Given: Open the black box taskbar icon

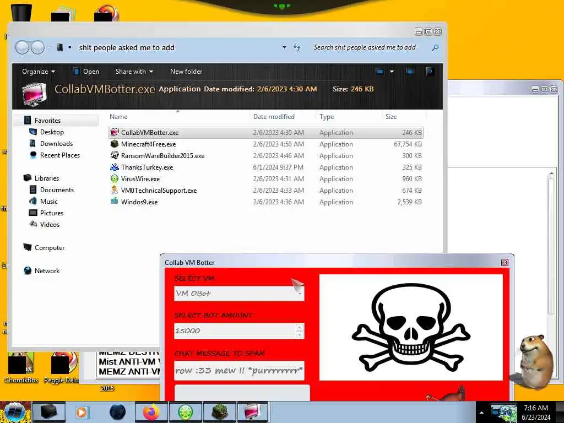Looking at the screenshot, I should (49, 412).
